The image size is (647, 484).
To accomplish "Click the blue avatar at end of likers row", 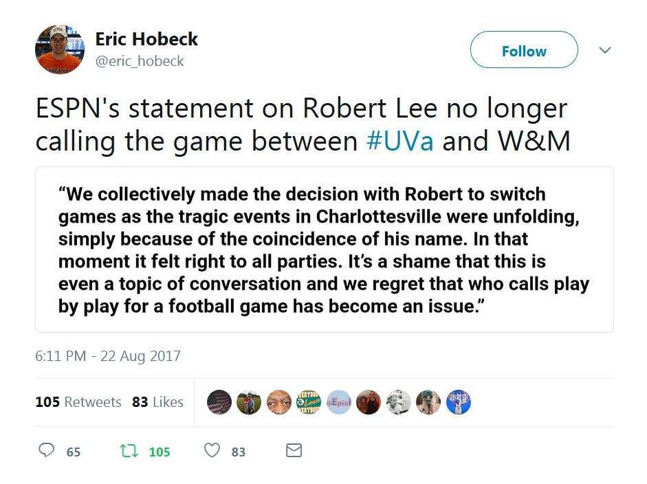I will pos(459,402).
